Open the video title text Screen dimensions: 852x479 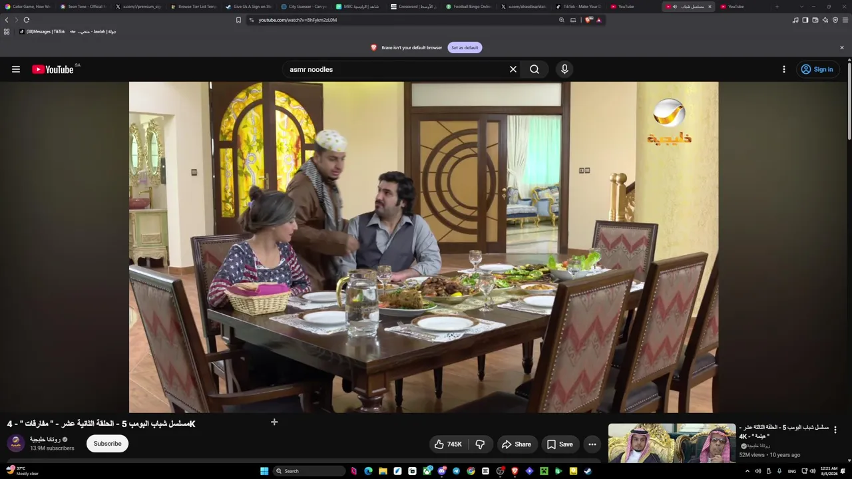click(101, 424)
